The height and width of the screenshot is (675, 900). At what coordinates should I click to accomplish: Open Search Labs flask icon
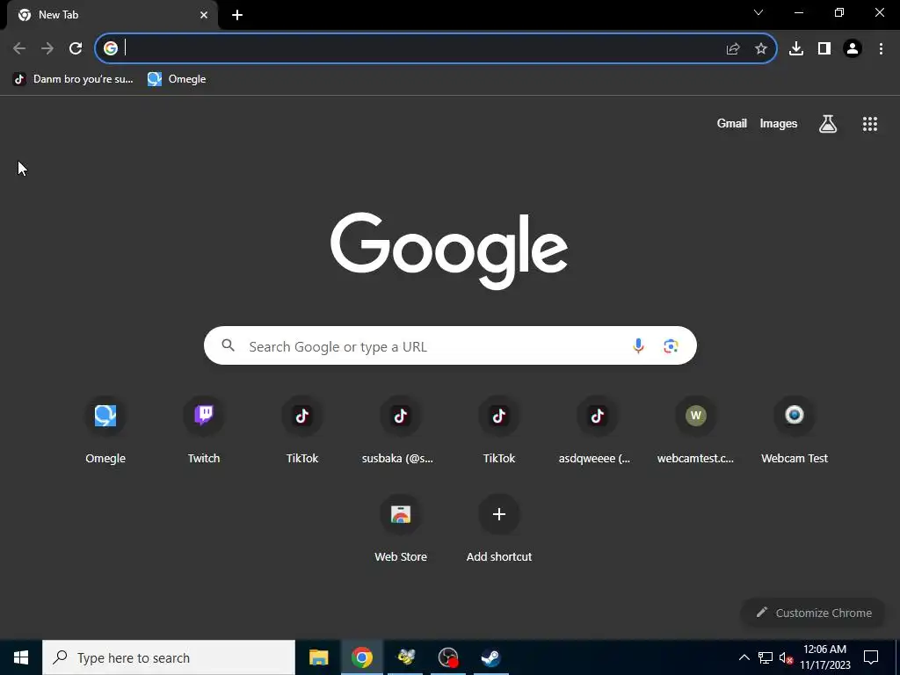(828, 123)
